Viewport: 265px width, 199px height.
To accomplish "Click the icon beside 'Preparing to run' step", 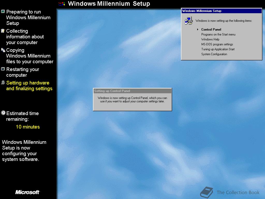I will coord(3,11).
